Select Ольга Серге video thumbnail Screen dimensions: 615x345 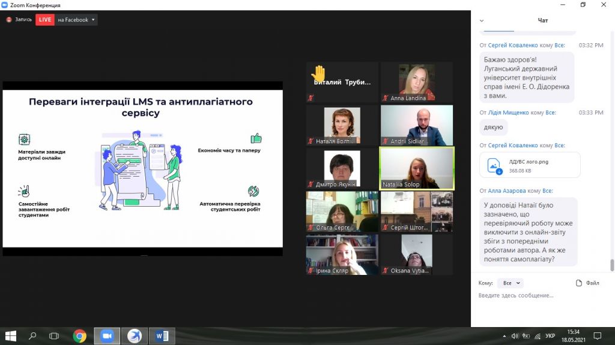click(342, 211)
